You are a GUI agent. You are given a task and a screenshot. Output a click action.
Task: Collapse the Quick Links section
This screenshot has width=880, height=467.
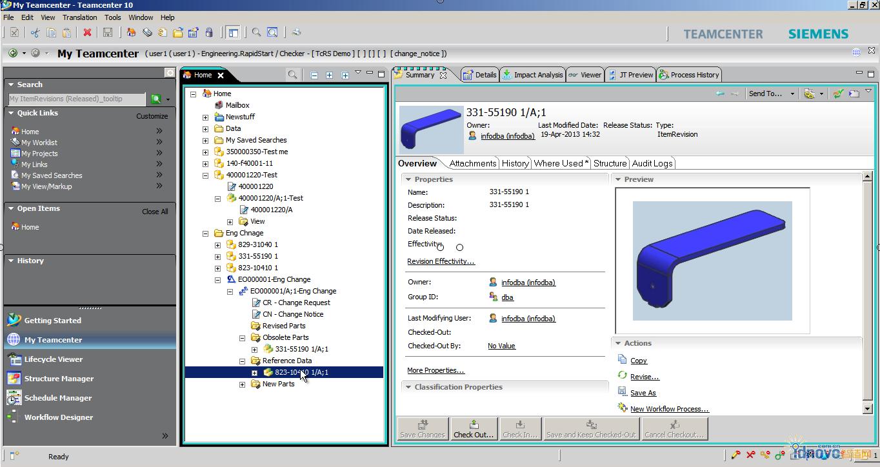[x=11, y=113]
